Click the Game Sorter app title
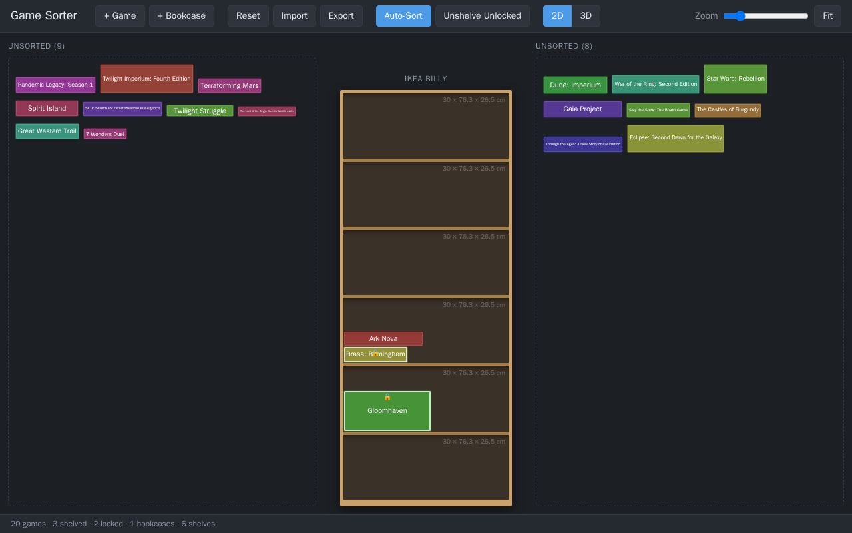 point(44,15)
